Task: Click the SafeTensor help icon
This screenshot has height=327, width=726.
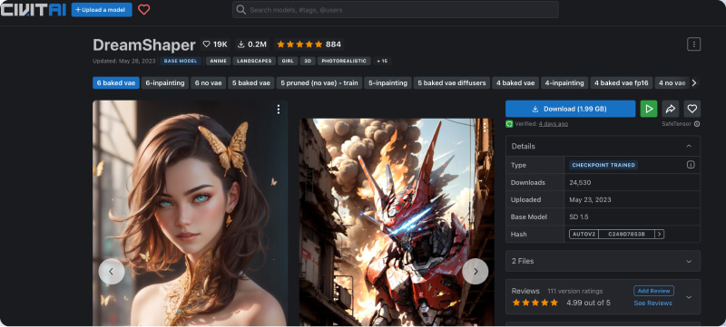Action: [697, 124]
